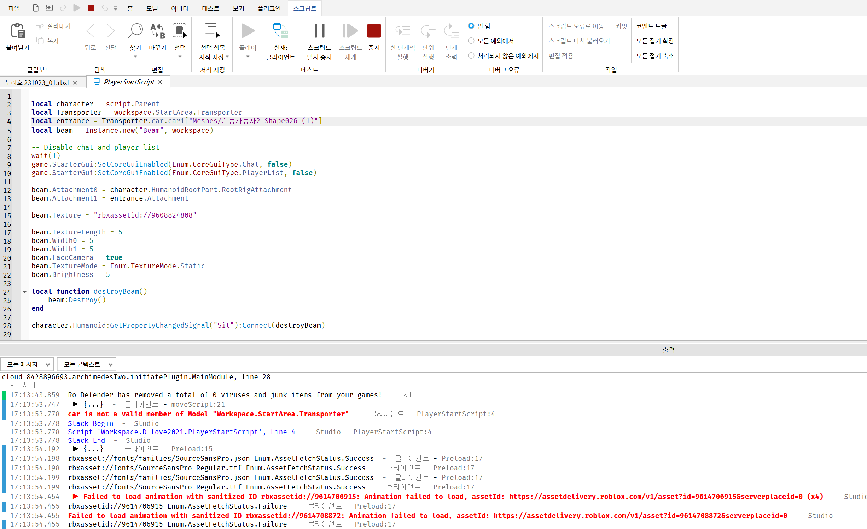867x529 pixels.
Task: Switch to the View (보기) ribbon tab
Action: tap(238, 8)
